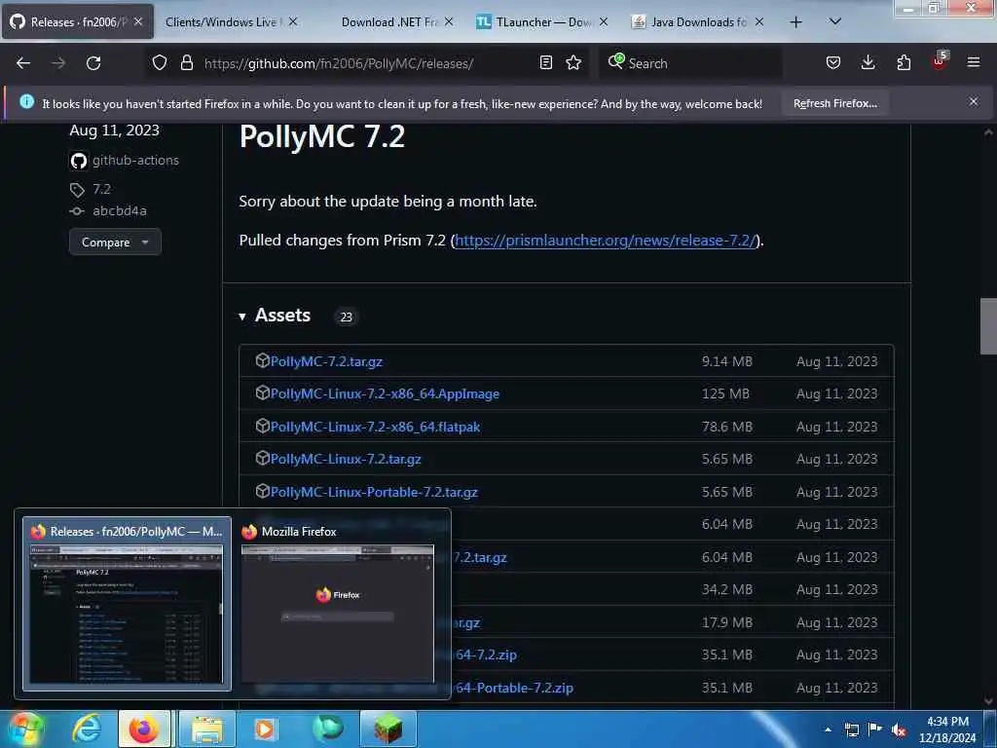This screenshot has width=997, height=748.
Task: Open the Downloads panel arrow icon
Action: (868, 62)
